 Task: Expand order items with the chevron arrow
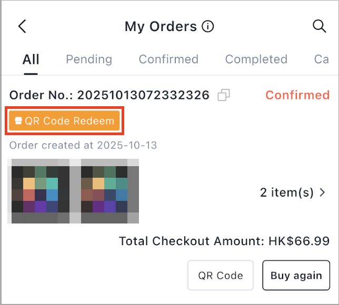(x=322, y=192)
